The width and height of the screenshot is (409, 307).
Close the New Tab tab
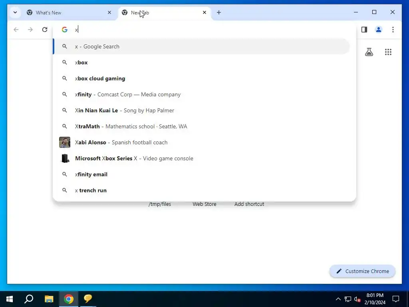(204, 12)
